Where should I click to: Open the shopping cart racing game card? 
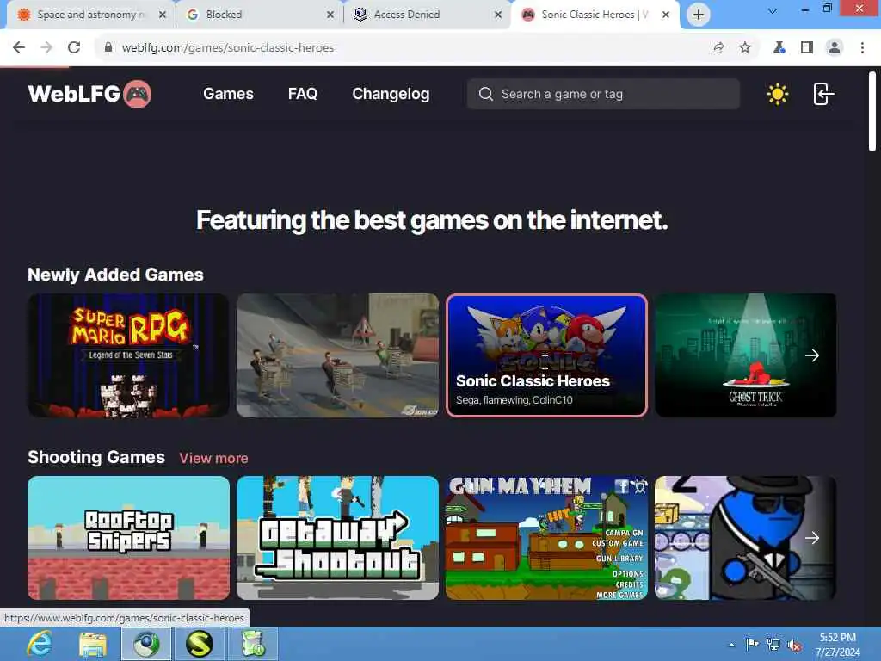pos(337,355)
